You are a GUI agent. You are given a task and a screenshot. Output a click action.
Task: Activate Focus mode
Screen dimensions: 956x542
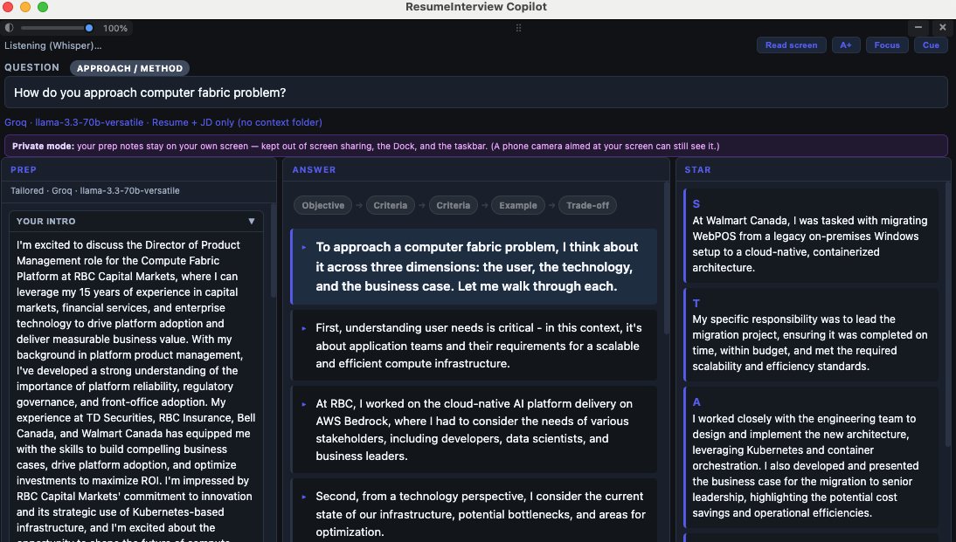[887, 45]
